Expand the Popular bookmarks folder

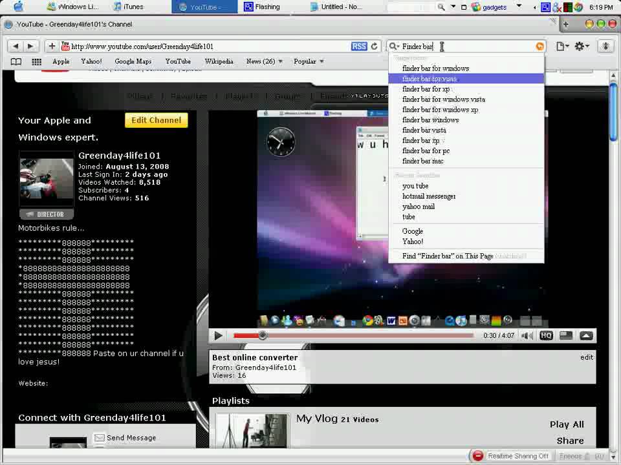(309, 62)
